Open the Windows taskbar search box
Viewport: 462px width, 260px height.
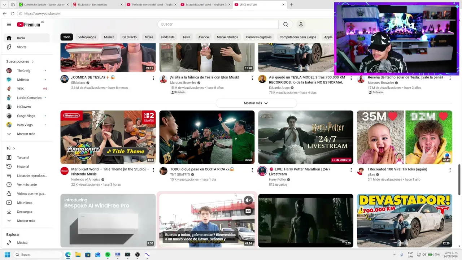[38, 255]
